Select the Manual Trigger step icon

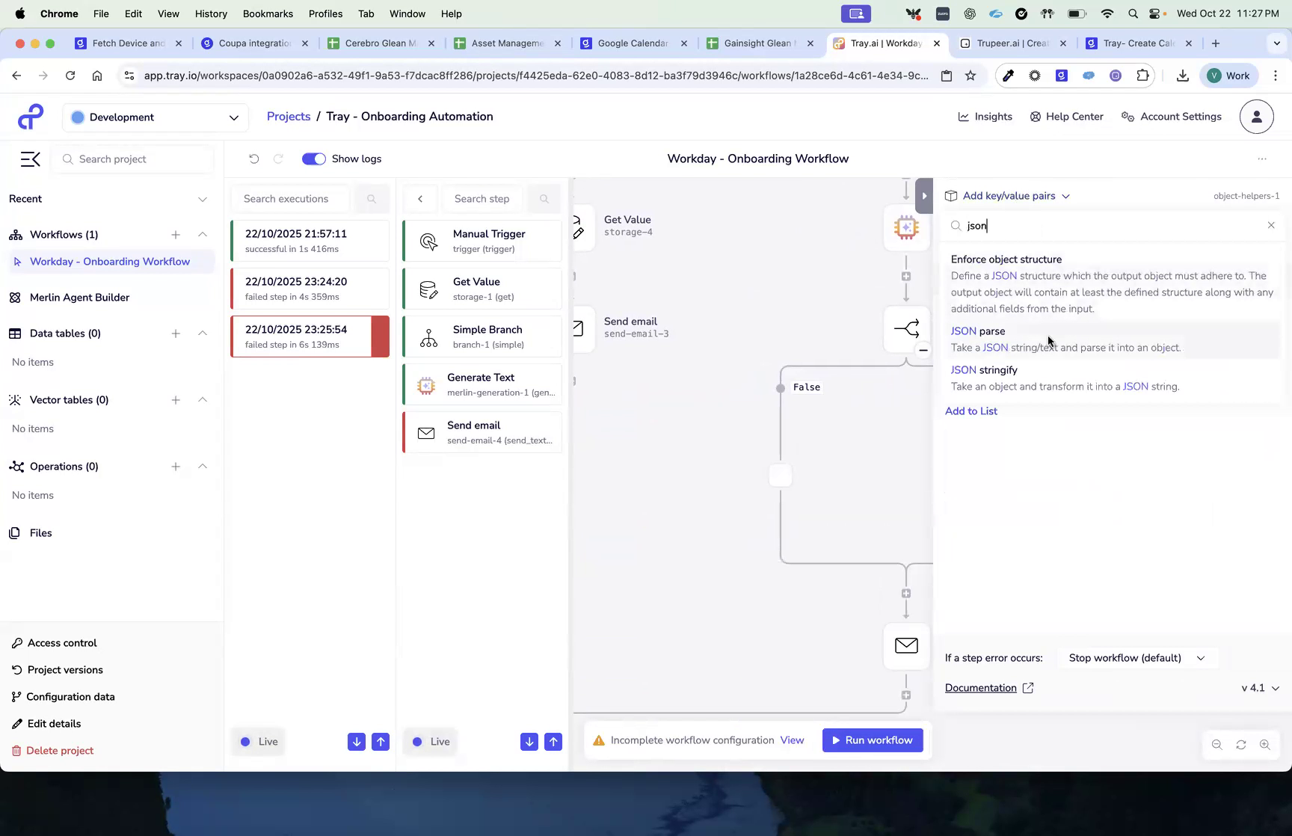click(x=428, y=241)
